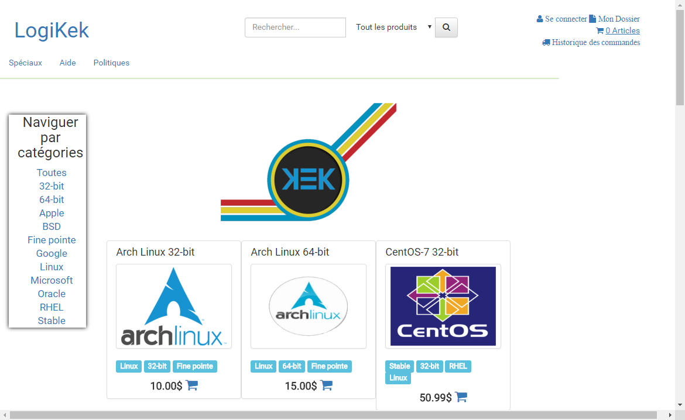Add Arch Linux 64-bit to cart
This screenshot has width=685, height=420.
326,385
